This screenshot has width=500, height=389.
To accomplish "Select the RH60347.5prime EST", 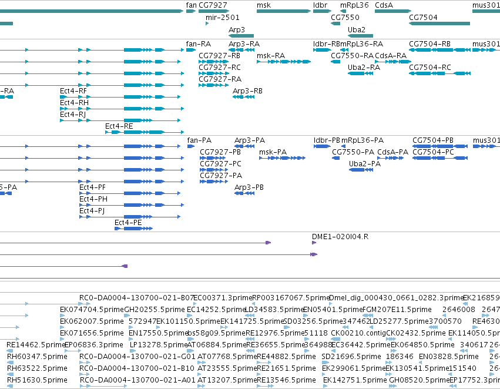I will click(x=10, y=363).
